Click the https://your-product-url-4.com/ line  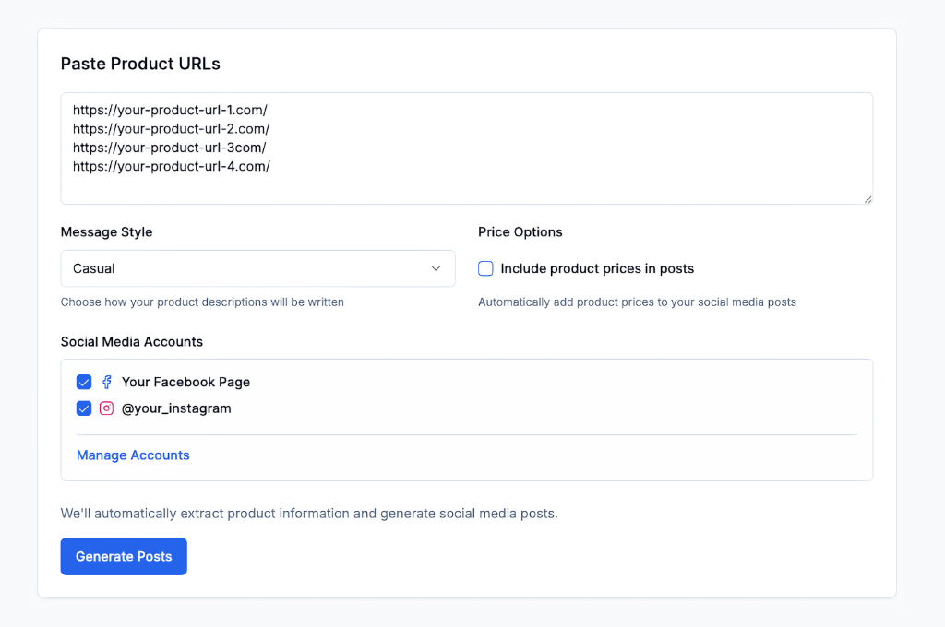click(171, 166)
